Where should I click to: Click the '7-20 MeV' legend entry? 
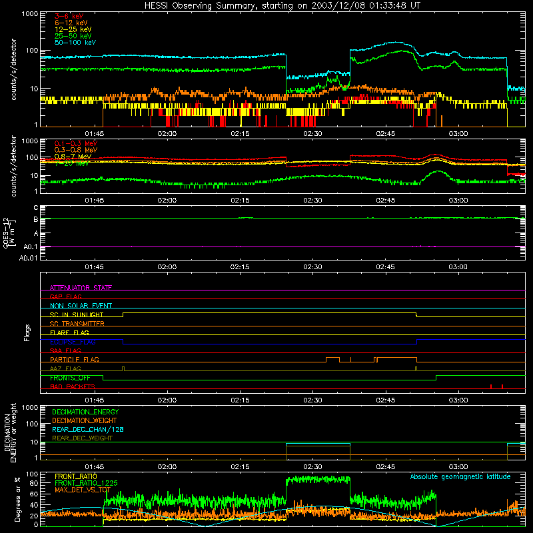[71, 163]
